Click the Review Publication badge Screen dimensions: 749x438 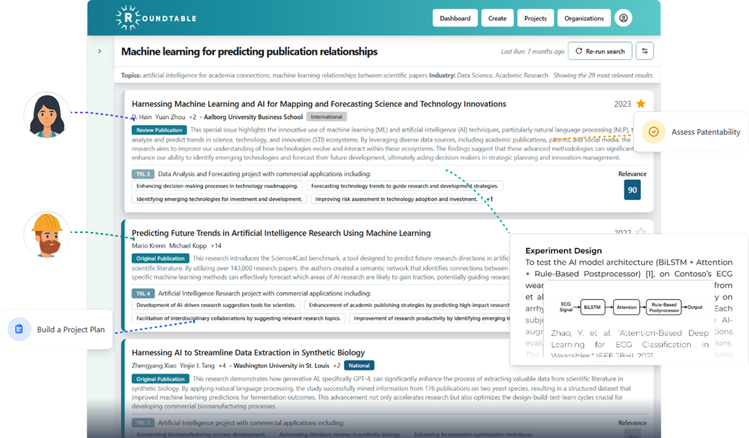(x=159, y=130)
